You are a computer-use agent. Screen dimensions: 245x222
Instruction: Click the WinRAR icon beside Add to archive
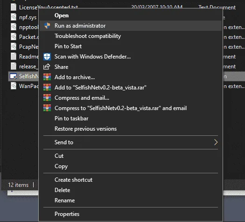coord(47,77)
